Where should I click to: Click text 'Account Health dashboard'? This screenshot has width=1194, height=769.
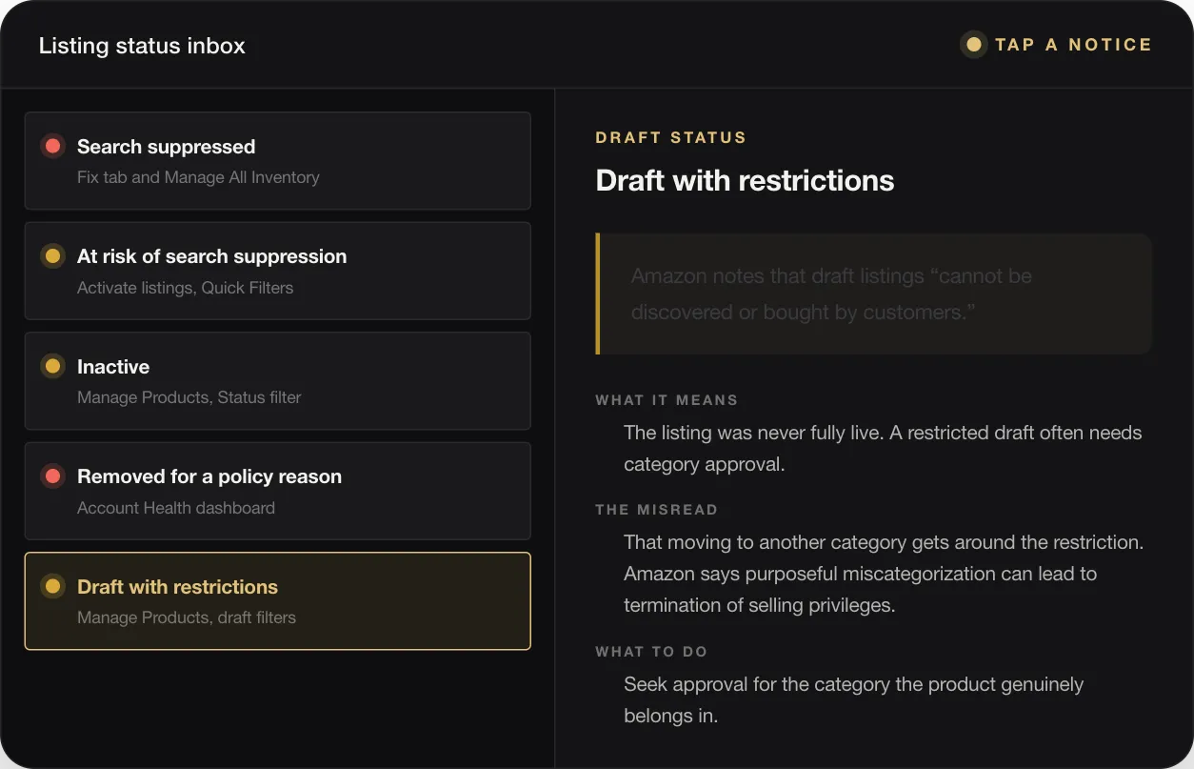point(176,508)
